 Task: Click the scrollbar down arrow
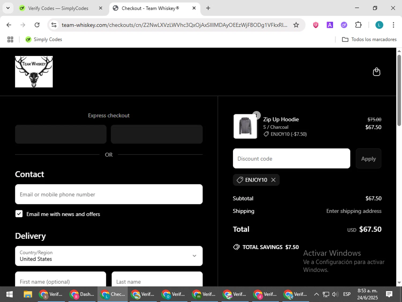pos(399,282)
